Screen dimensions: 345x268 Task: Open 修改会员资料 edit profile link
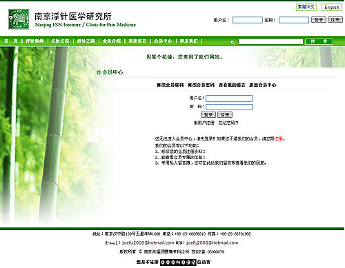[x=170, y=85]
